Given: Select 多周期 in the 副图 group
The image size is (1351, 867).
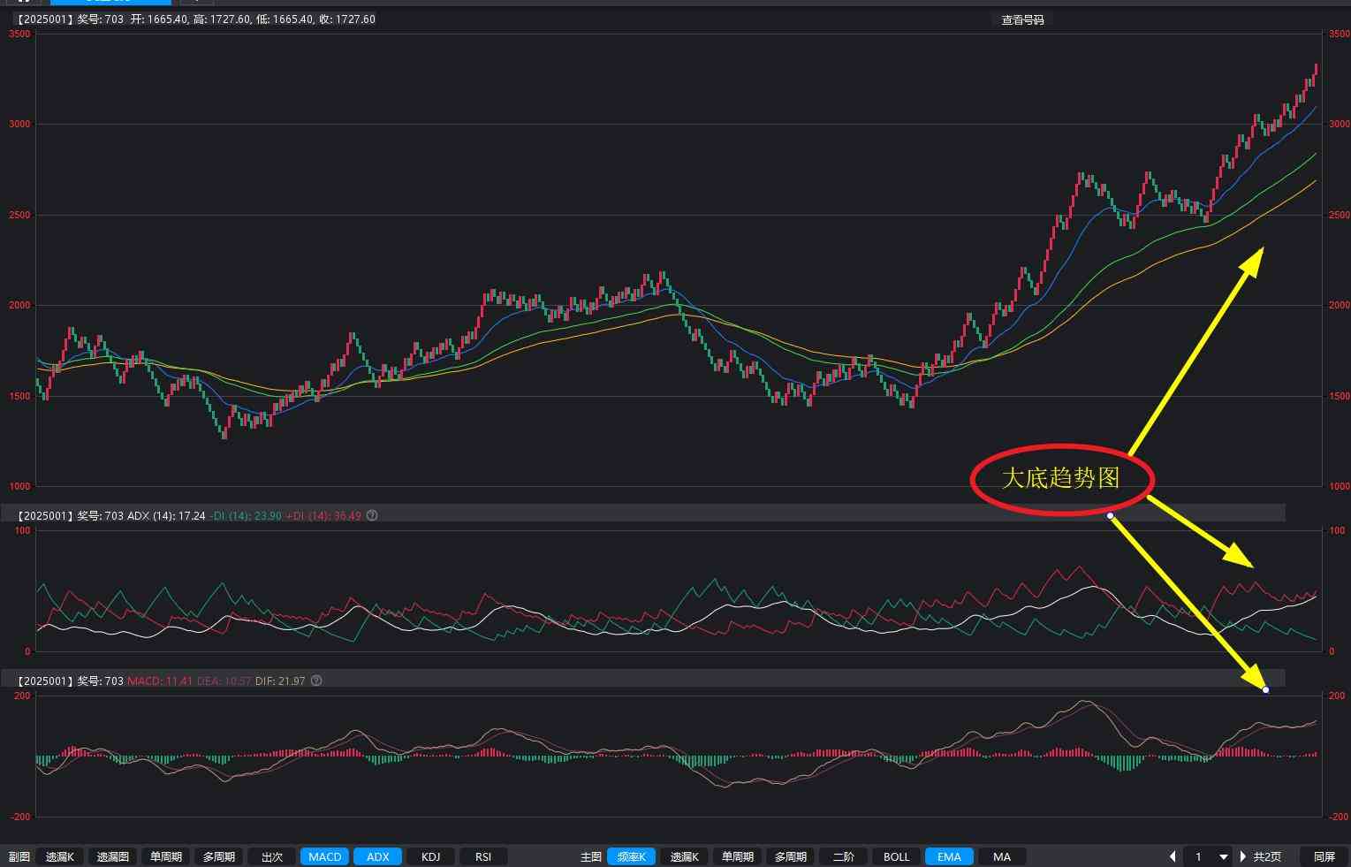Looking at the screenshot, I should pos(218,856).
